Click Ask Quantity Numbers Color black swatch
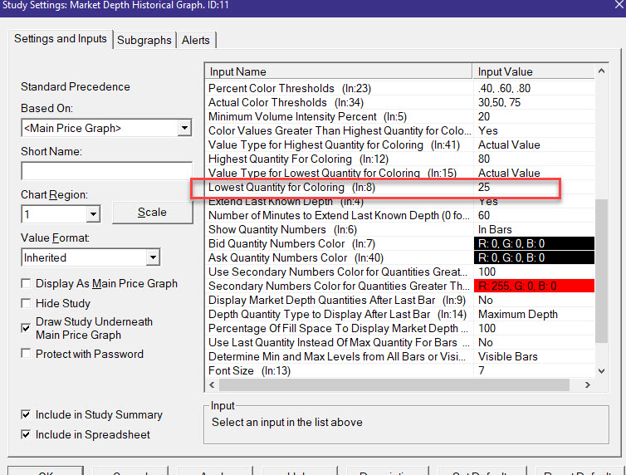 534,257
